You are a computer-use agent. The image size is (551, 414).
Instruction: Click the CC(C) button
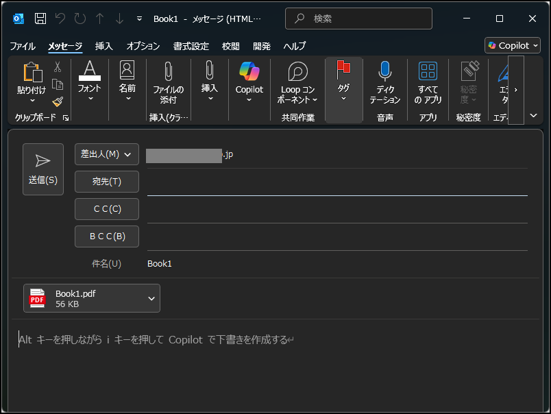pos(107,209)
